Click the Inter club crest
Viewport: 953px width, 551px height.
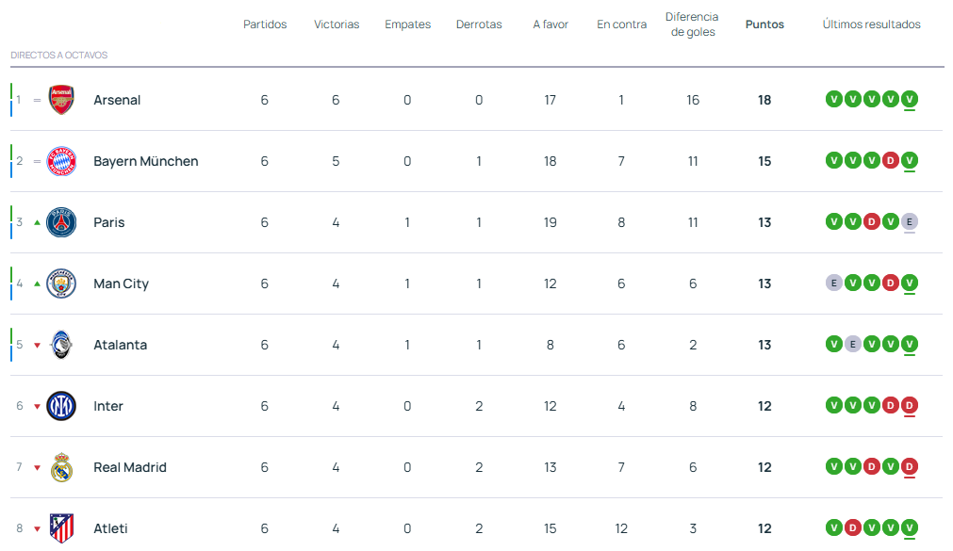tap(61, 406)
